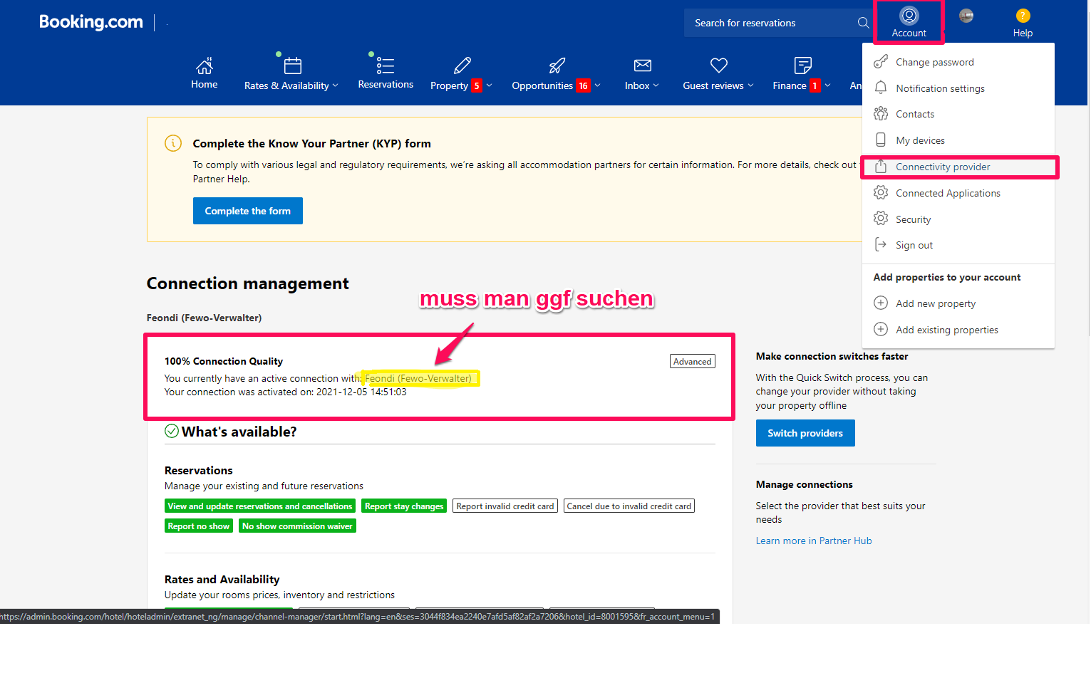The image size is (1091, 673).
Task: Click the sign out arrow icon
Action: [881, 245]
